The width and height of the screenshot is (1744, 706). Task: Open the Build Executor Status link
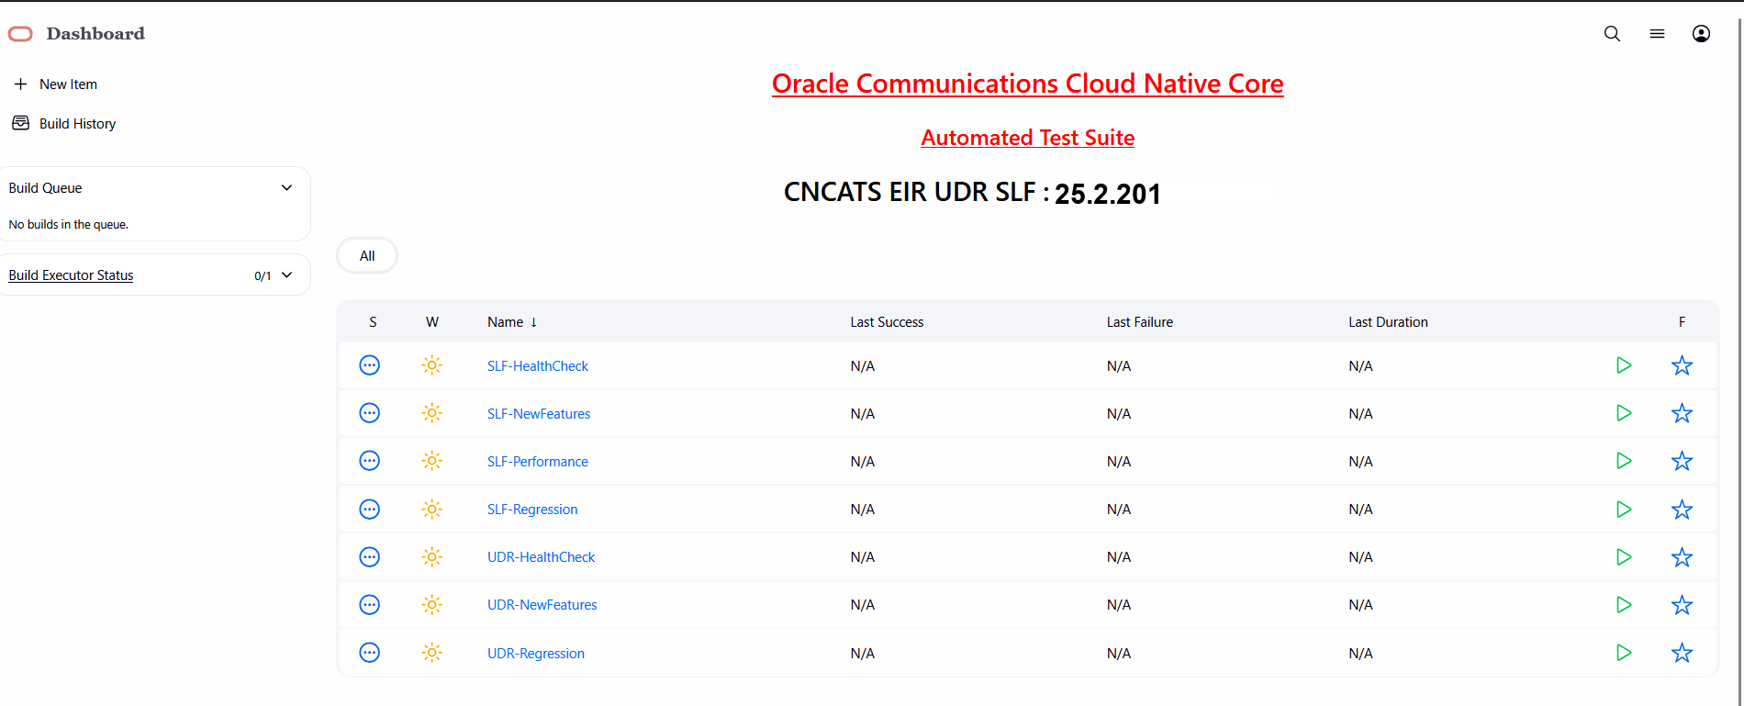tap(71, 275)
